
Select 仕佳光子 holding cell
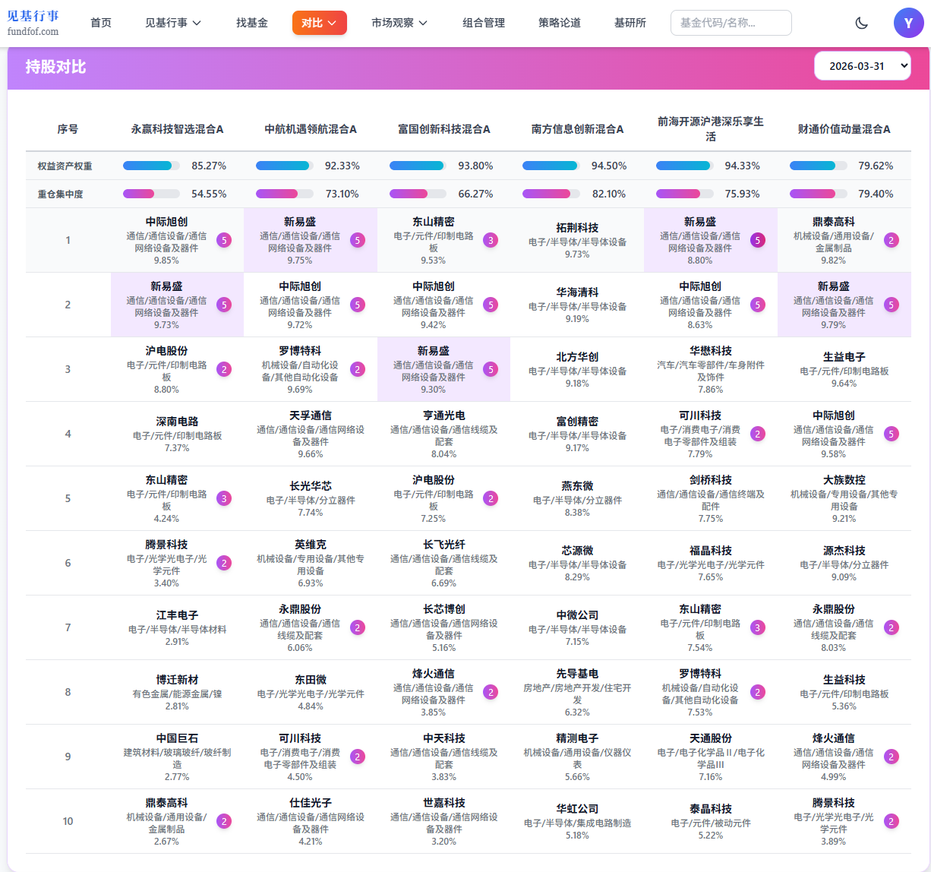[311, 821]
